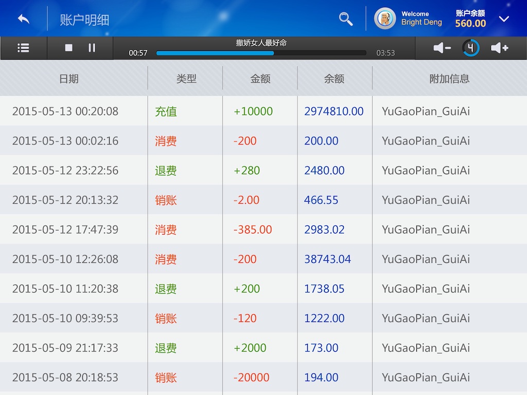Image resolution: width=527 pixels, height=395 pixels.
Task: Click amount +280
Action: tap(247, 170)
